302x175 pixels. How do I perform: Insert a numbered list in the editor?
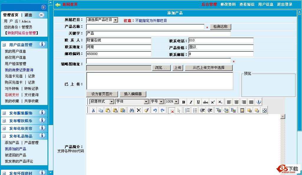[x=187, y=110]
